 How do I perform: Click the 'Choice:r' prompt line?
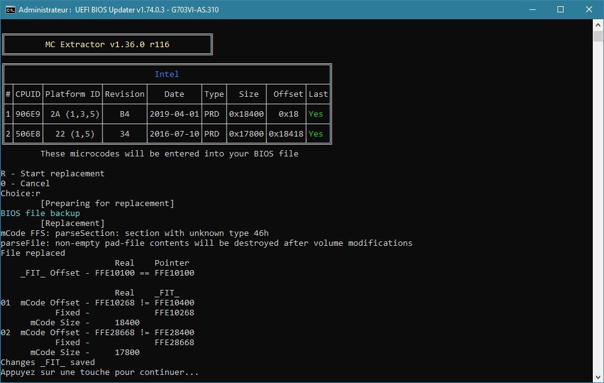(x=20, y=194)
